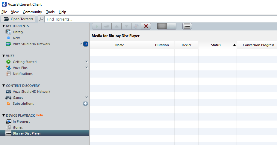Sort by the Duration column header
277x145 pixels.
pyautogui.click(x=162, y=45)
